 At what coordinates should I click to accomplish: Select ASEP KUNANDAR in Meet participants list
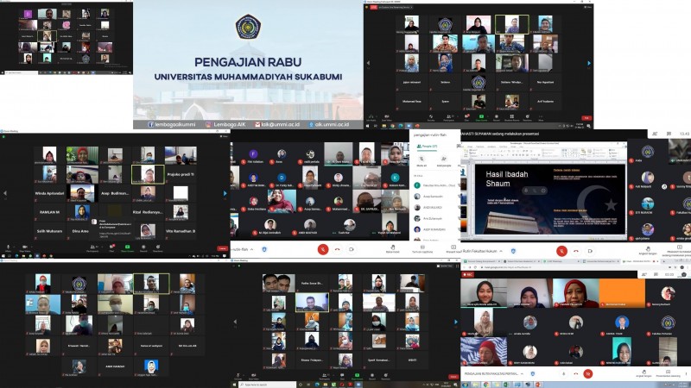434,229
